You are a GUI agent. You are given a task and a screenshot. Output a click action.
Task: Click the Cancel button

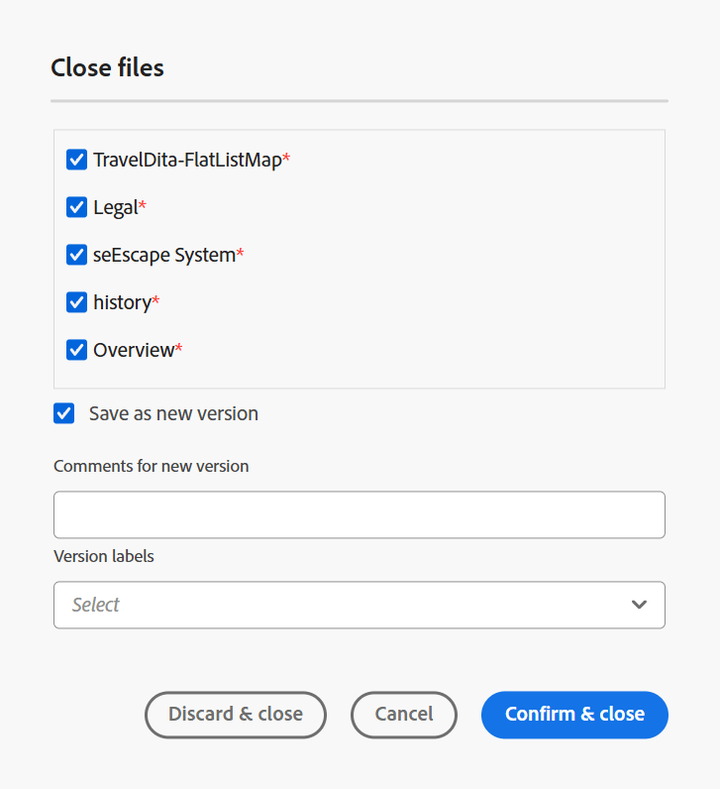coord(404,715)
